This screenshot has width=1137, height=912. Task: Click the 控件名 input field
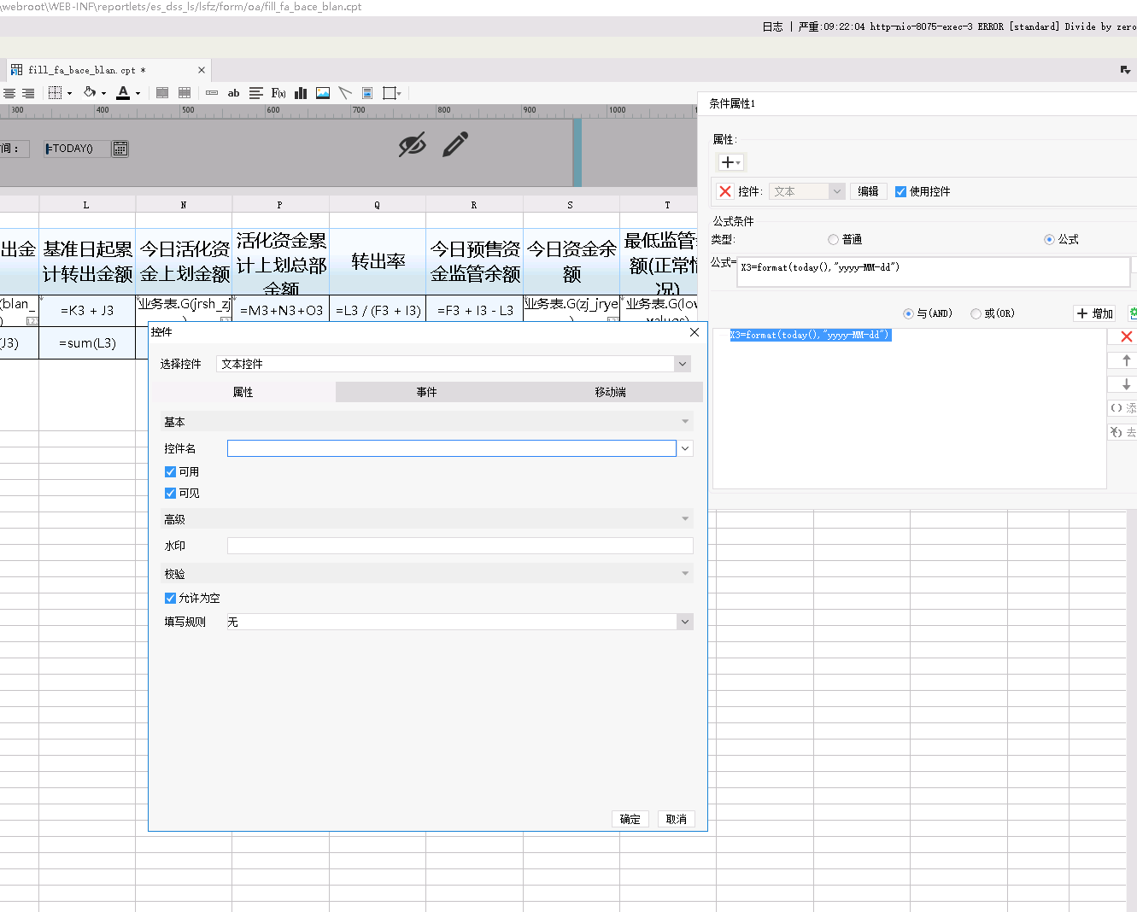point(452,448)
